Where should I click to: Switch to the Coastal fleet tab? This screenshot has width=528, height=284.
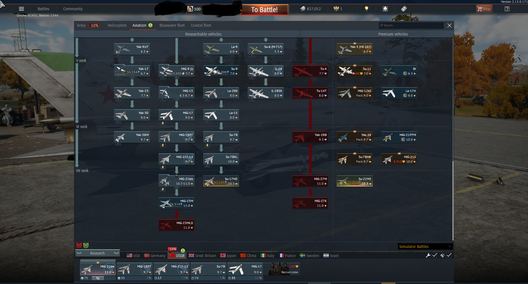click(x=201, y=25)
